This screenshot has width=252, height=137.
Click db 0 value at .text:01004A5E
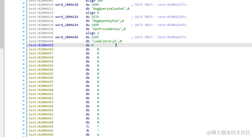(98, 82)
